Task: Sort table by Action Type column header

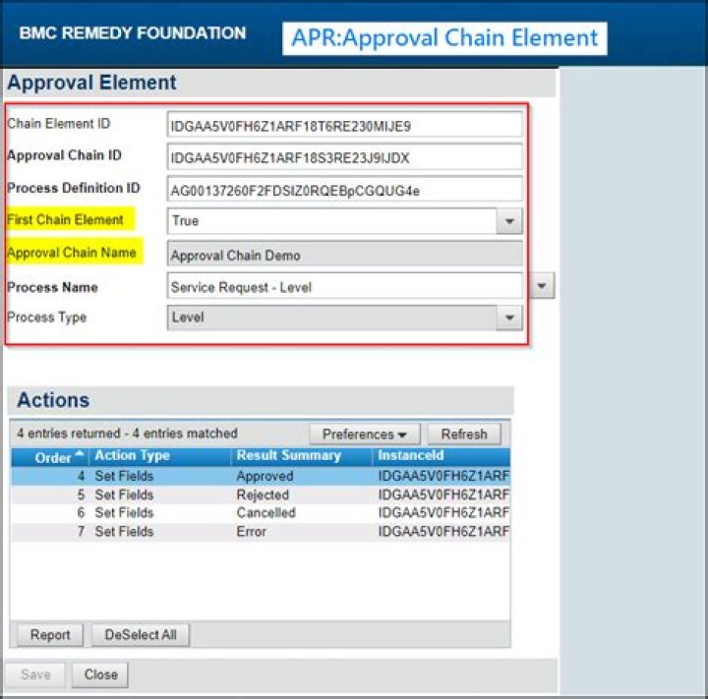Action: coord(160,457)
